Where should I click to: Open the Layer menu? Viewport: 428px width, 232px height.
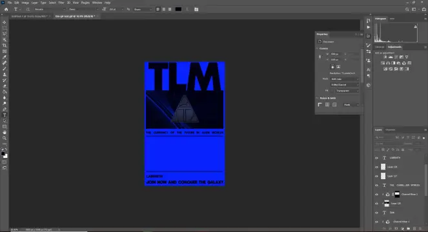coord(35,3)
